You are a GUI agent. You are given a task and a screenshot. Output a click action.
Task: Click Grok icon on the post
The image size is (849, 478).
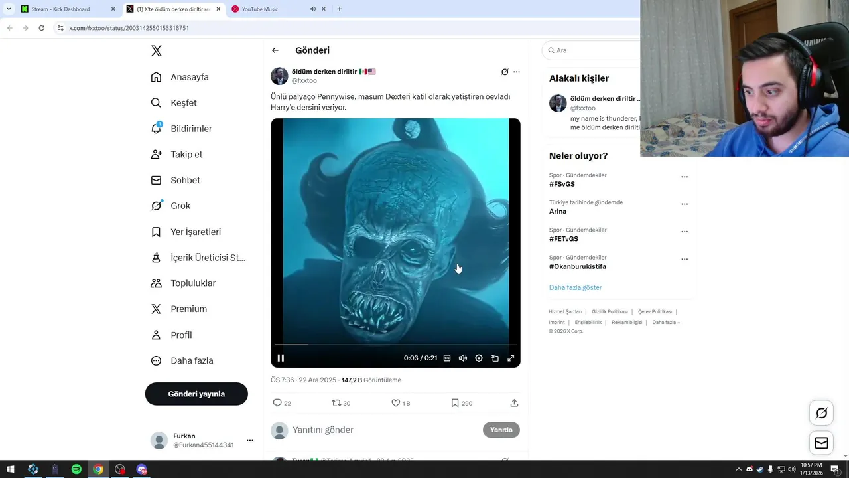tap(505, 72)
